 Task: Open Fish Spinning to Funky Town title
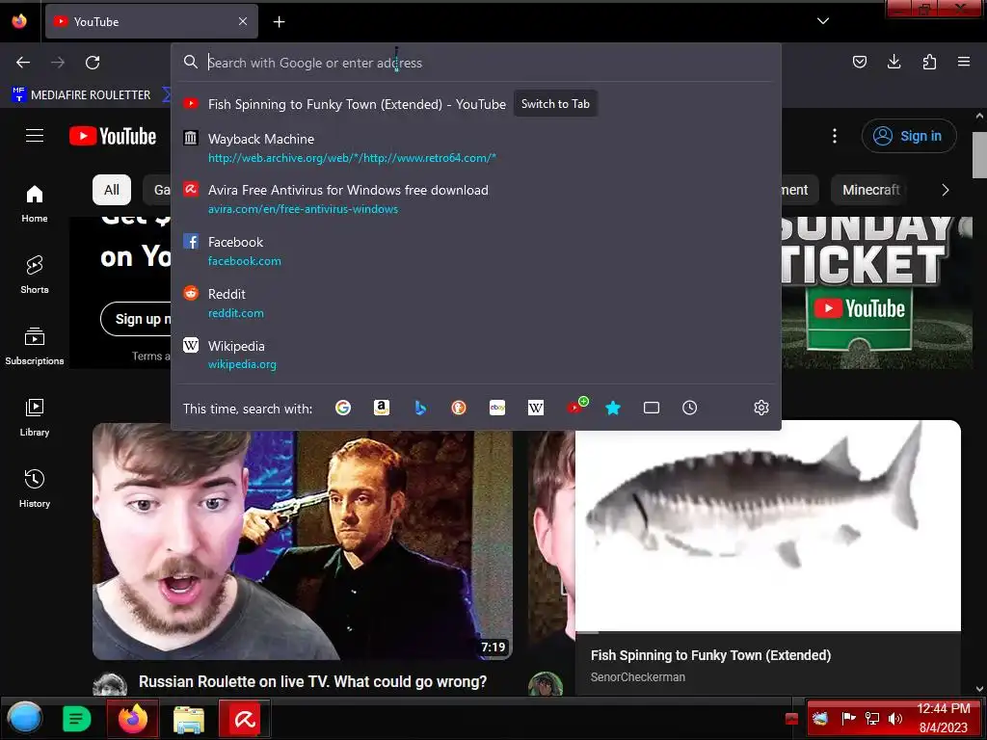pyautogui.click(x=710, y=655)
